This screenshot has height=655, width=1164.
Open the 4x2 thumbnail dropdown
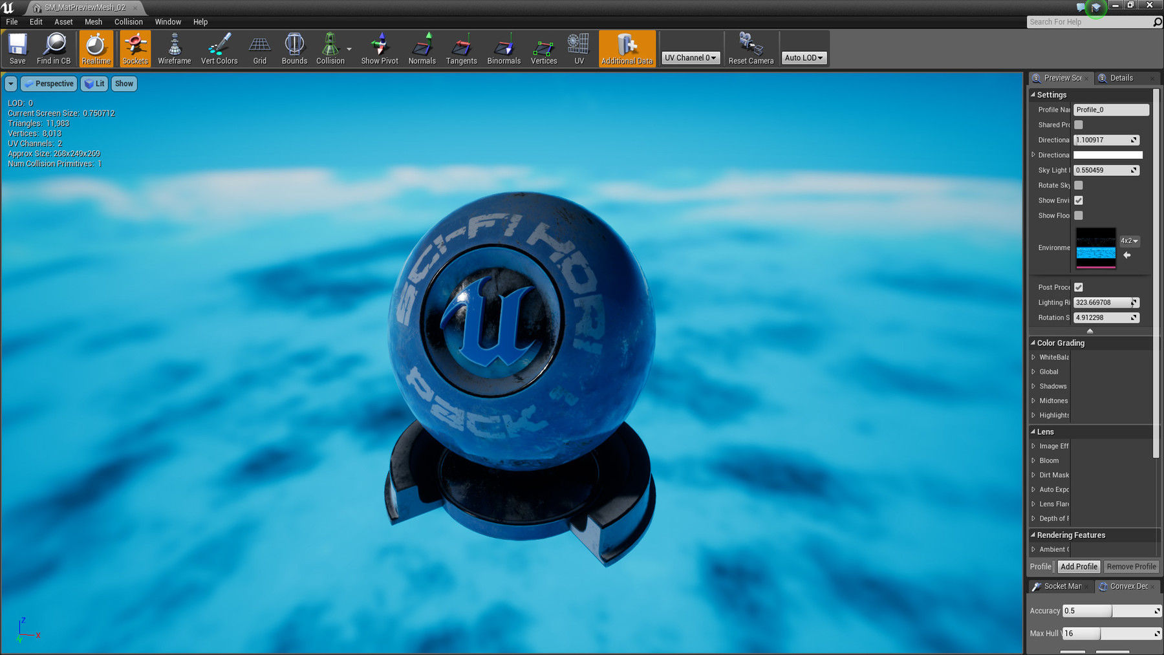coord(1130,241)
